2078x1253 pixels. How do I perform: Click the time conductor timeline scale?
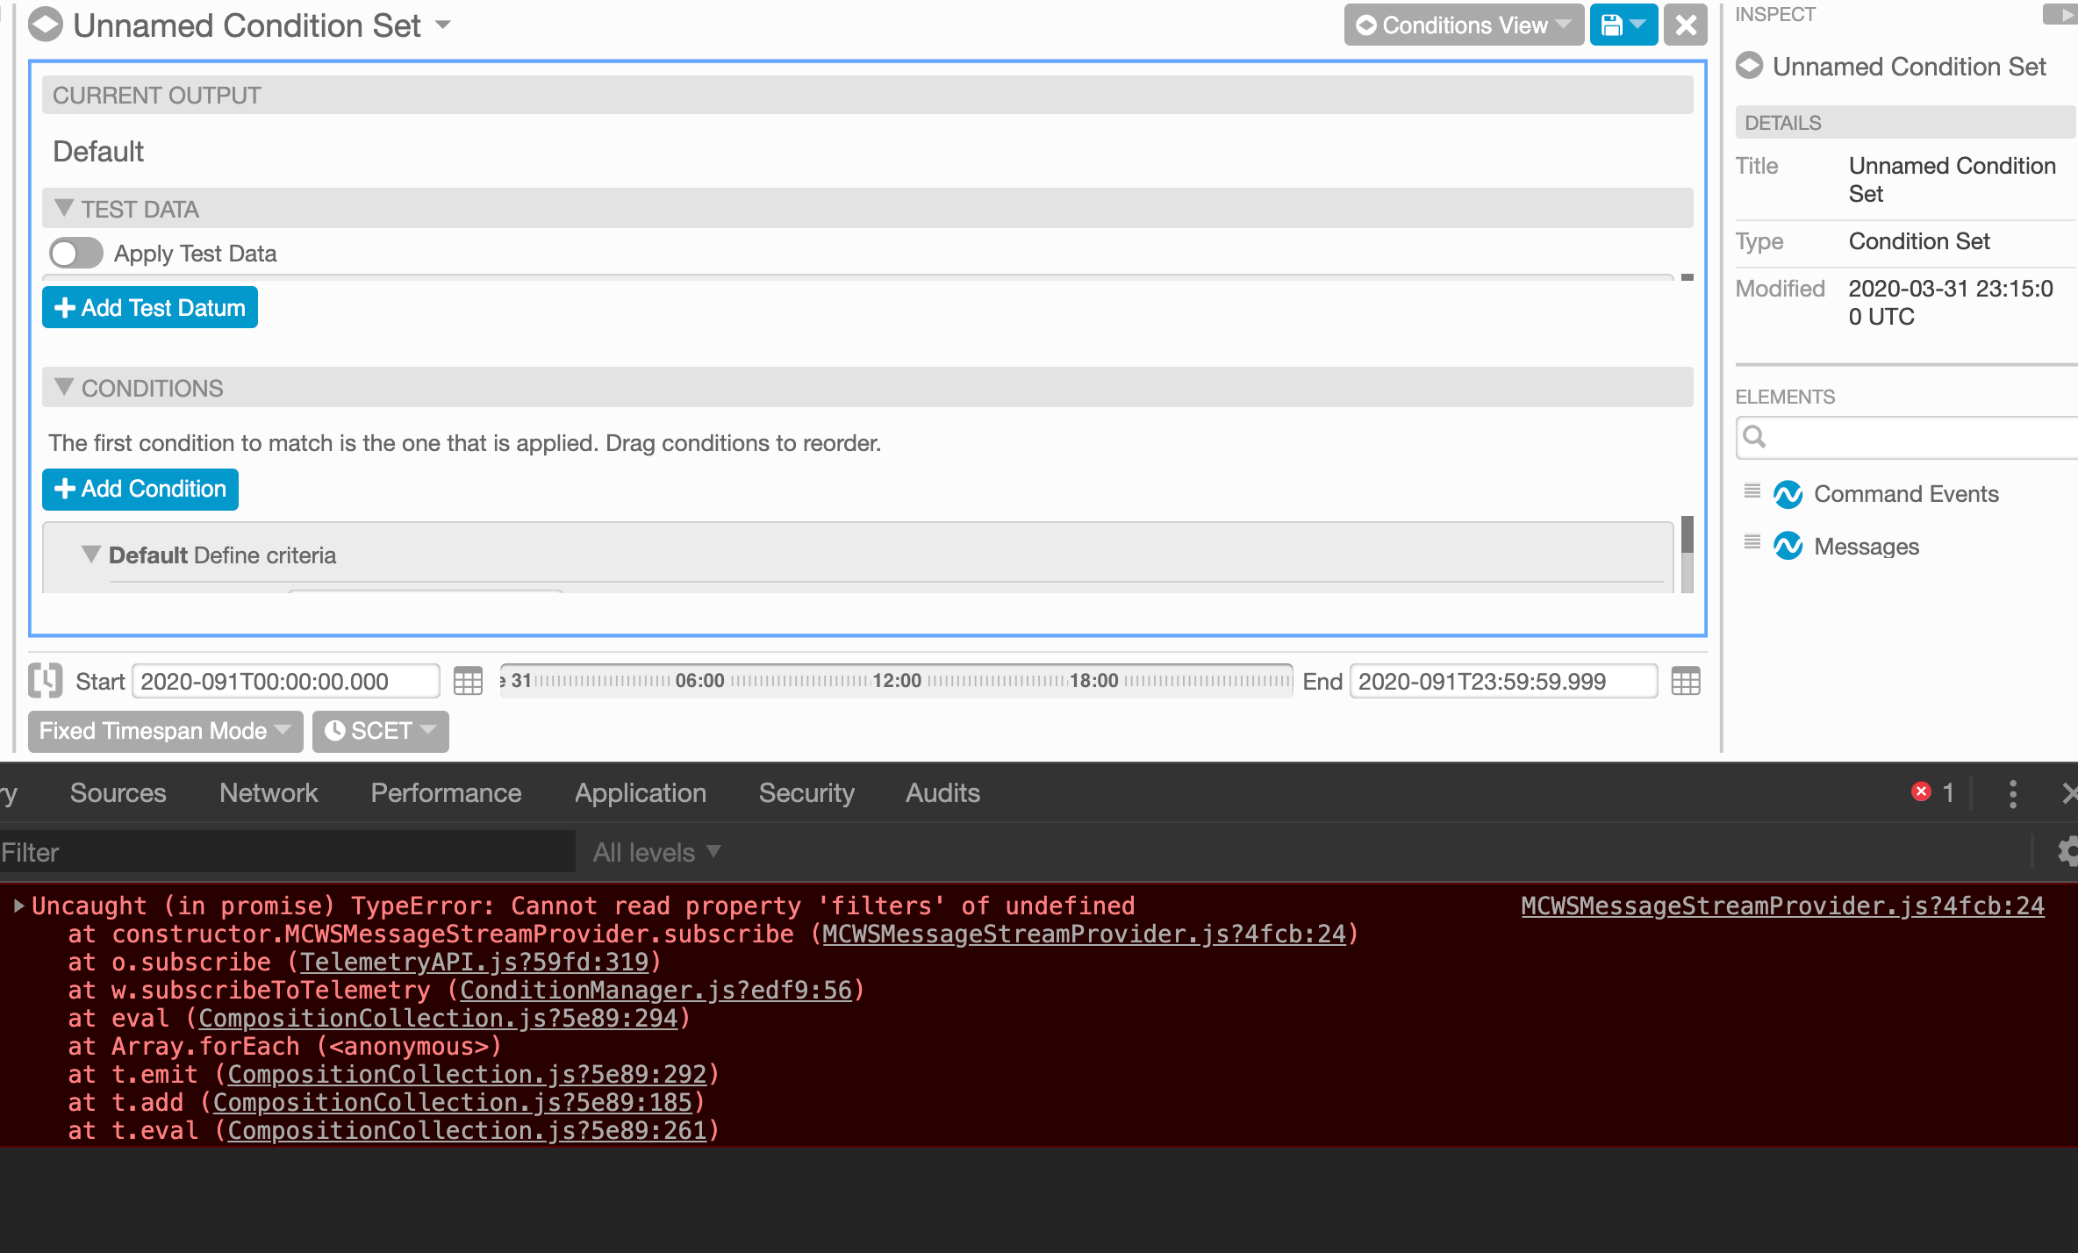click(895, 680)
